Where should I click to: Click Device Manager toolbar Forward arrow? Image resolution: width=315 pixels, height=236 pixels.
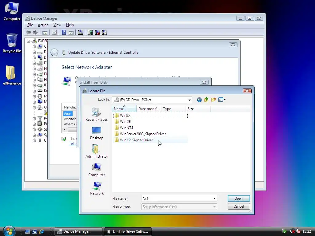tap(35, 32)
